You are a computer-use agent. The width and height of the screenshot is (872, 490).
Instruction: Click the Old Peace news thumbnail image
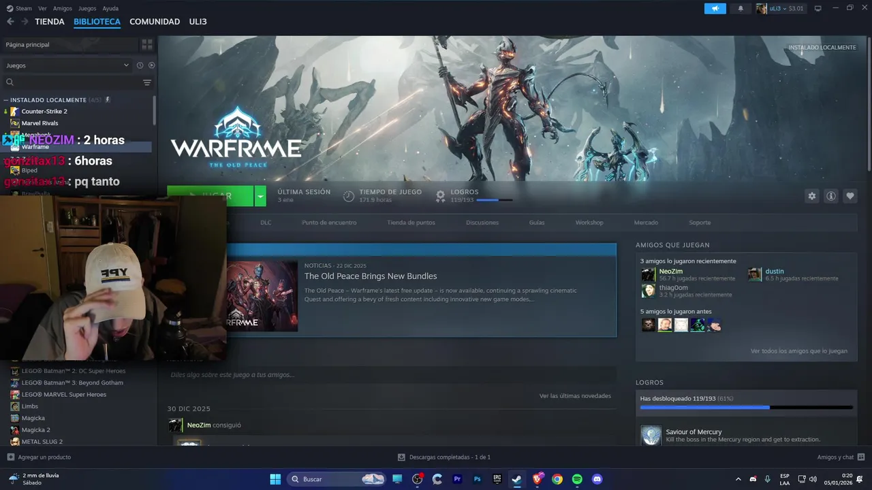(x=262, y=296)
